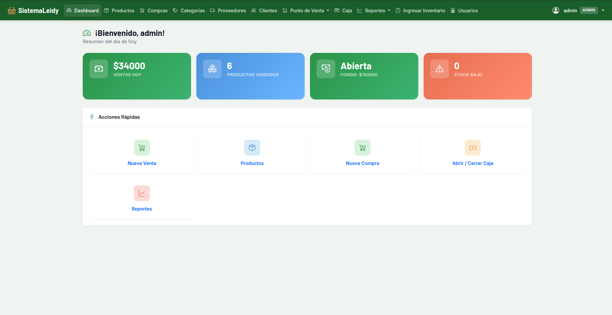Click the Abierta cash register status
Image resolution: width=612 pixels, height=315 pixels.
click(x=356, y=66)
